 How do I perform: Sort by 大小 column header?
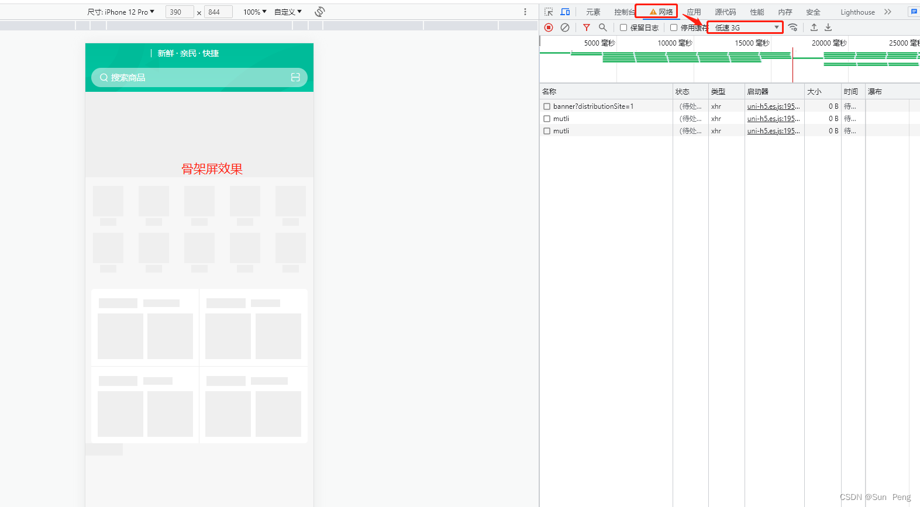(823, 91)
